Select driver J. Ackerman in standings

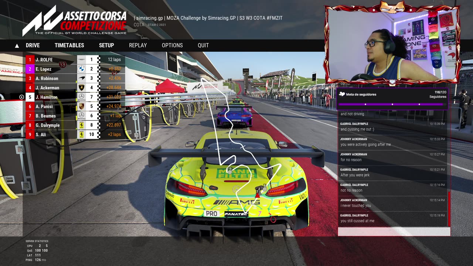pyautogui.click(x=47, y=88)
